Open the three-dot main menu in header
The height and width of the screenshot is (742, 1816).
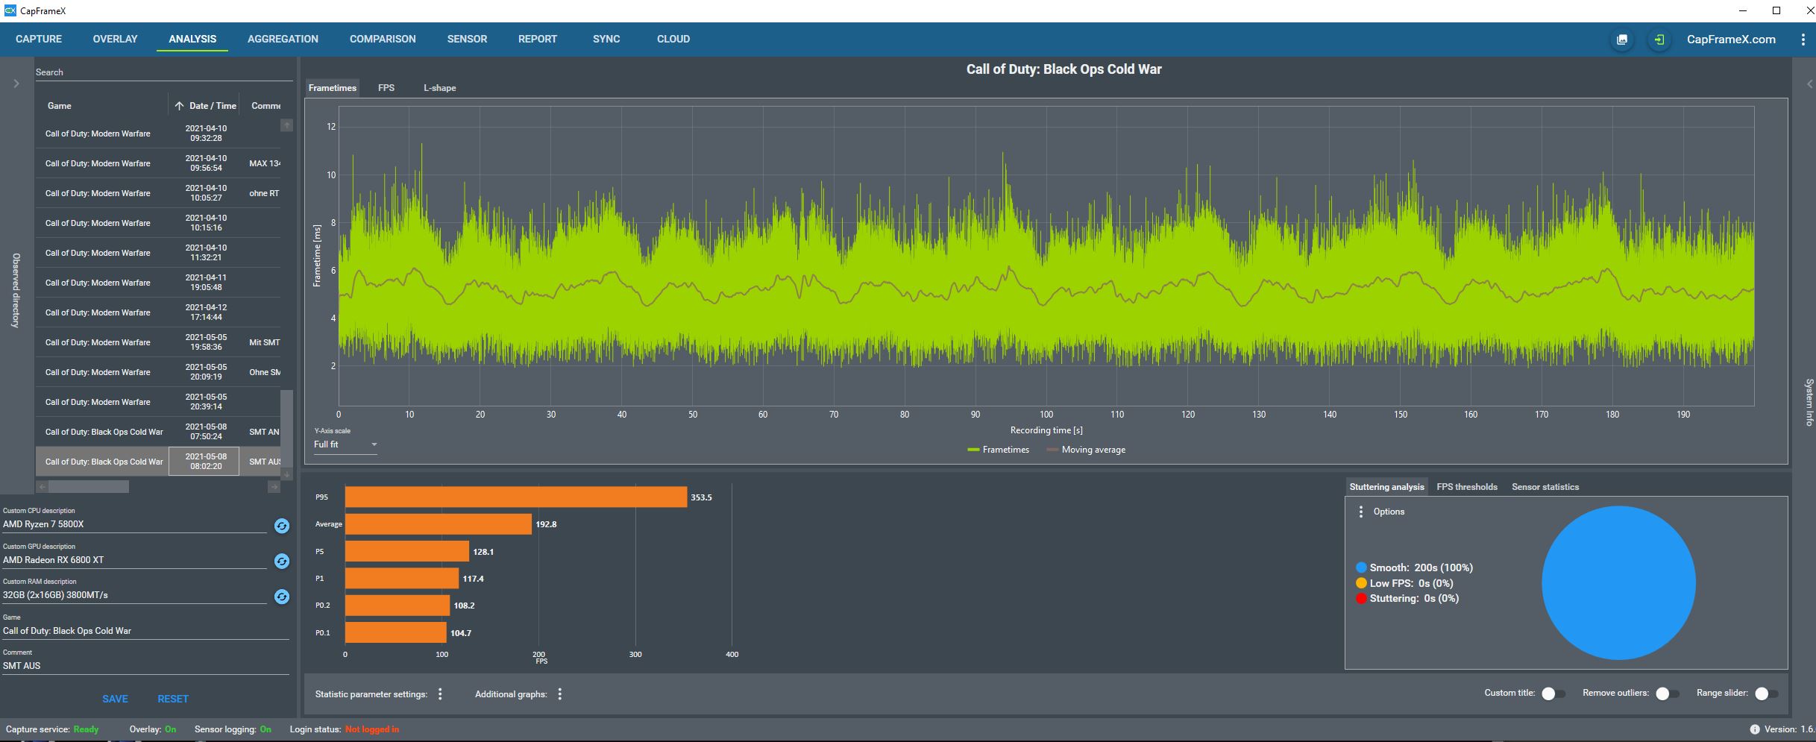(x=1803, y=40)
